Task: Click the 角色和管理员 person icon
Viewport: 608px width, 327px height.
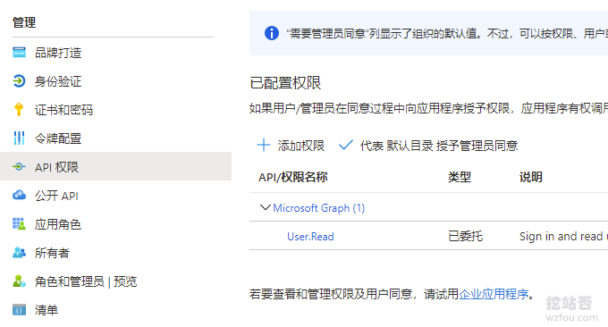Action: tap(19, 281)
